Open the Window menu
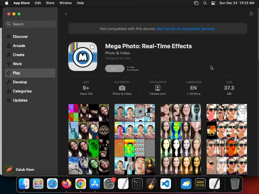This screenshot has height=194, width=259. click(66, 3)
